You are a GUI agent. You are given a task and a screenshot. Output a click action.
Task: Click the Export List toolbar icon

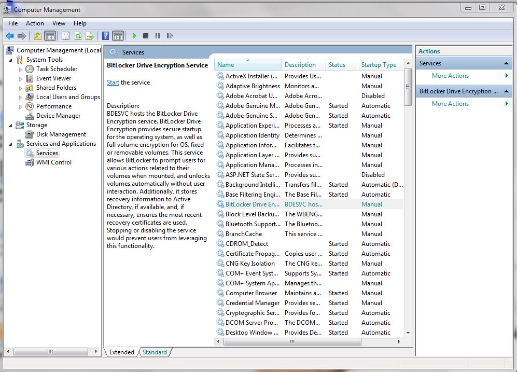coord(90,36)
